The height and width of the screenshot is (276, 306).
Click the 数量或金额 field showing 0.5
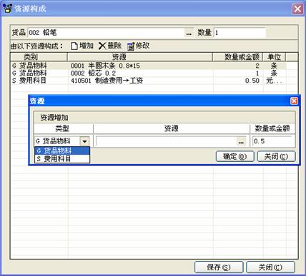(x=273, y=141)
